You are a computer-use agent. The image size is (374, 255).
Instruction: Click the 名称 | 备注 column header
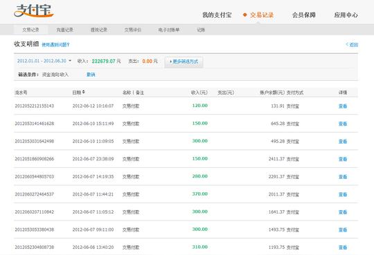(x=133, y=93)
